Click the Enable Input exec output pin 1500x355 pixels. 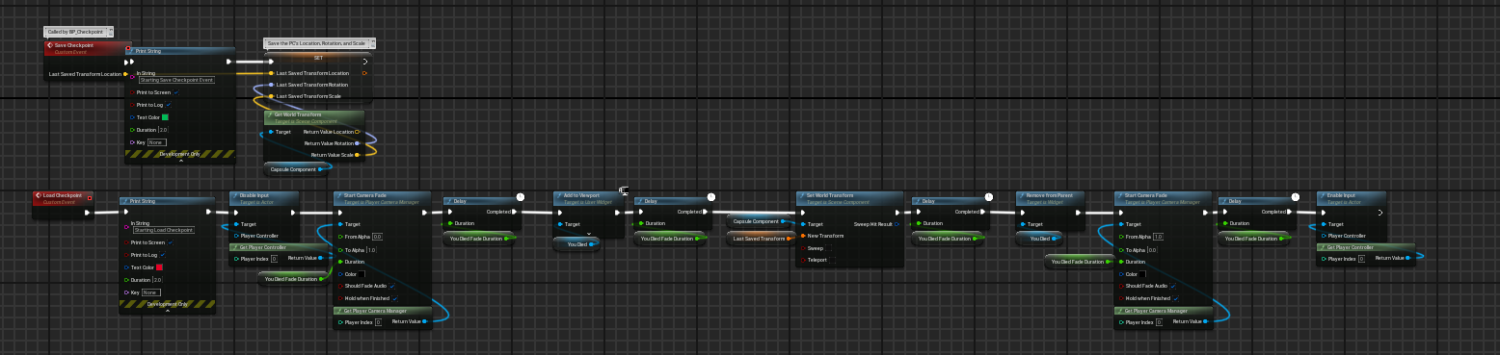tap(1380, 213)
